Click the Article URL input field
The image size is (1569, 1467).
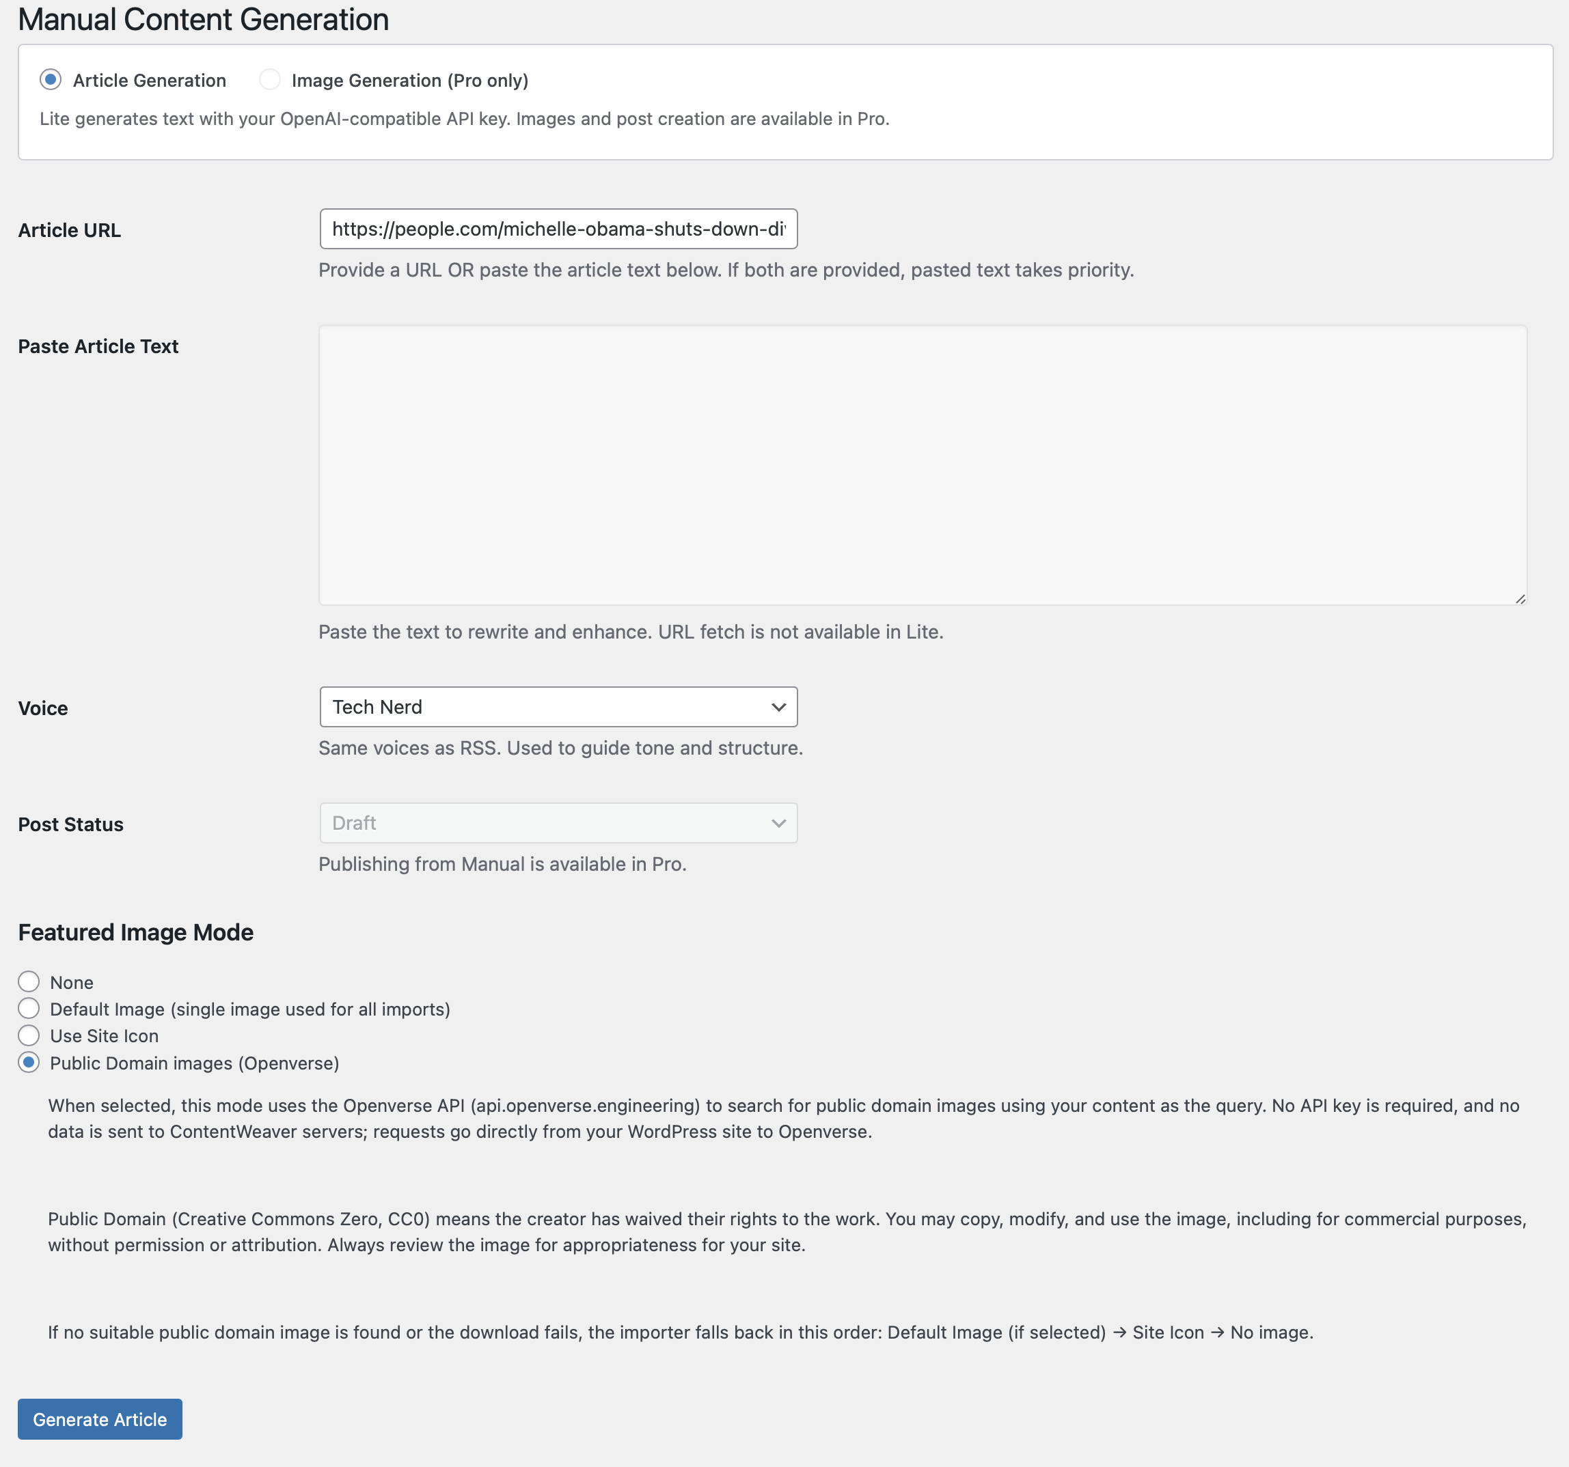558,229
